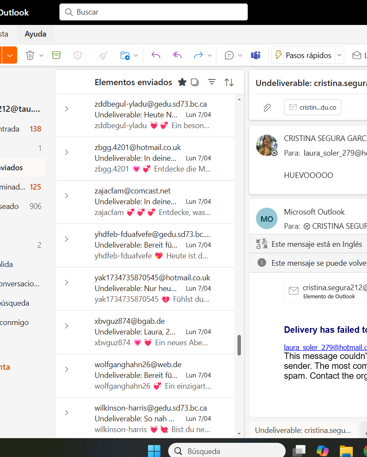This screenshot has width=367, height=457.
Task: Open the Teams chat icon in the toolbar
Action: pyautogui.click(x=256, y=55)
